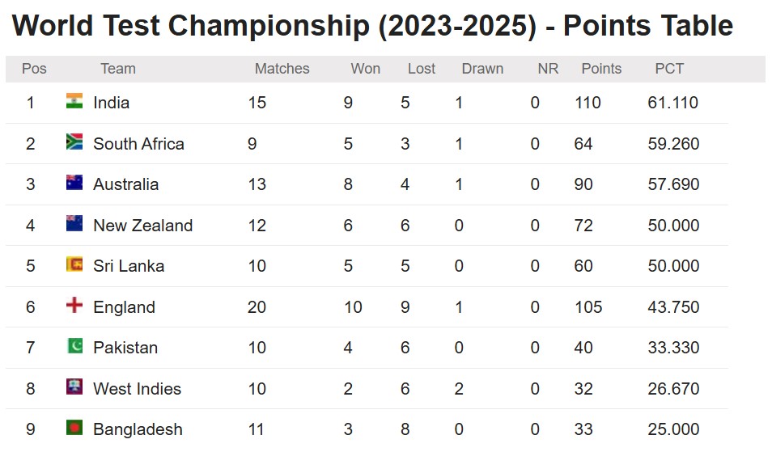Open the South Africa team name
The image size is (772, 452).
[138, 144]
